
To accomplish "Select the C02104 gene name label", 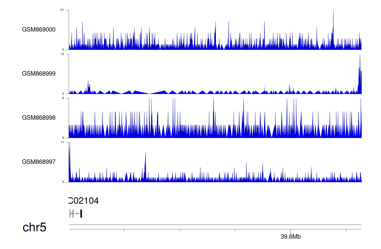I will [84, 201].
